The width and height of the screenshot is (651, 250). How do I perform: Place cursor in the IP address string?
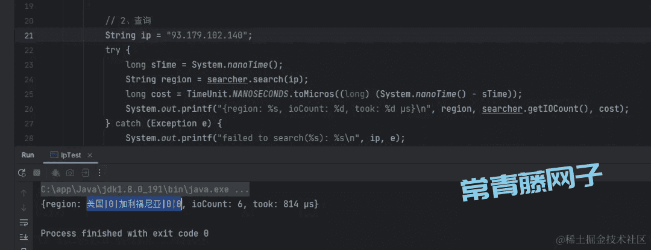pyautogui.click(x=209, y=35)
